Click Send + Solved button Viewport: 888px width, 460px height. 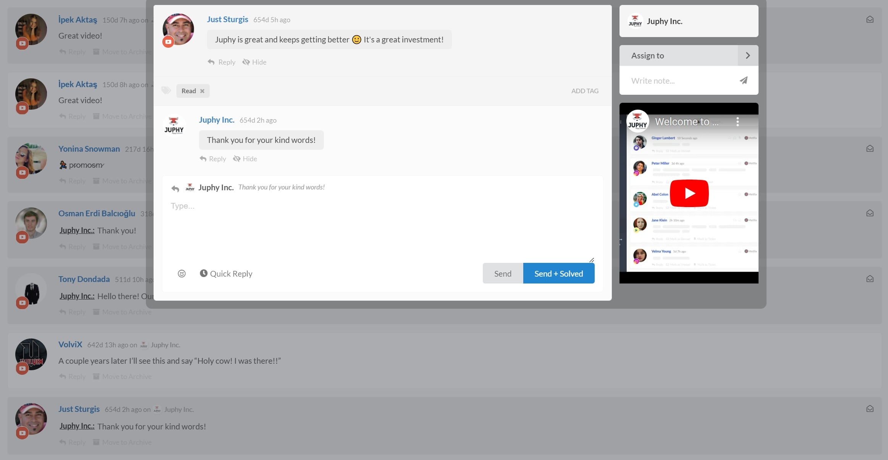(x=558, y=274)
